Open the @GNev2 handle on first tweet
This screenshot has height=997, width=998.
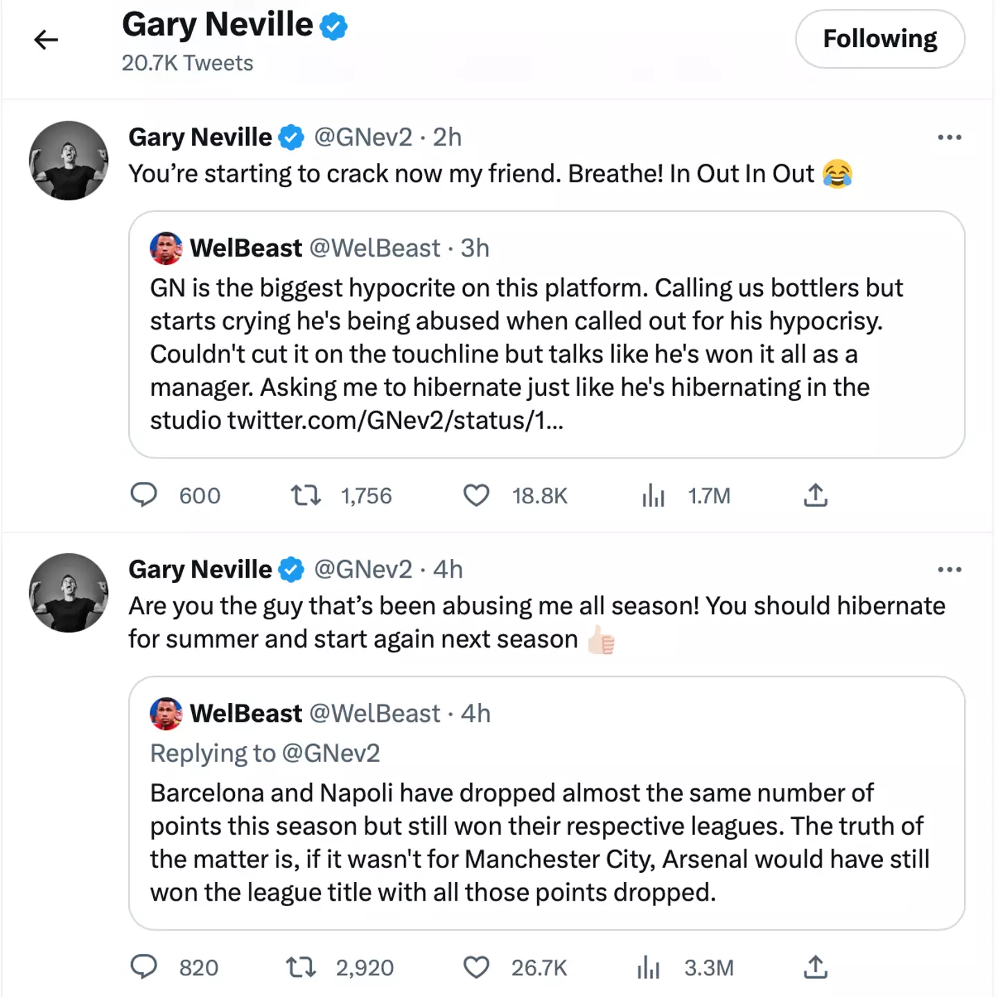pos(363,137)
